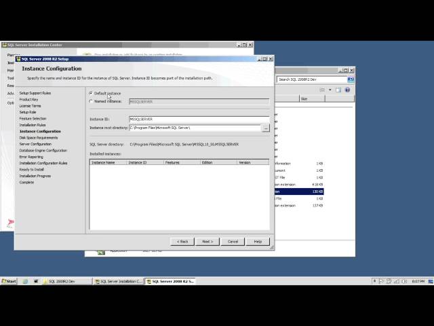Viewport: 434px width, 326px height.
Task: Click the Instance ID column header
Action: click(145, 162)
